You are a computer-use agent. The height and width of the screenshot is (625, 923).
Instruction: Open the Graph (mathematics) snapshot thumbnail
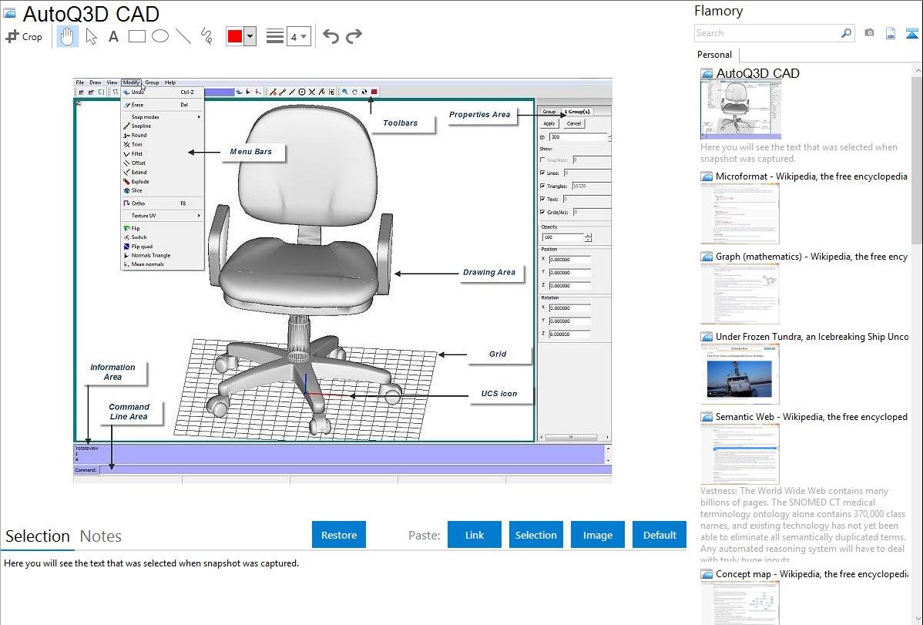(x=740, y=294)
